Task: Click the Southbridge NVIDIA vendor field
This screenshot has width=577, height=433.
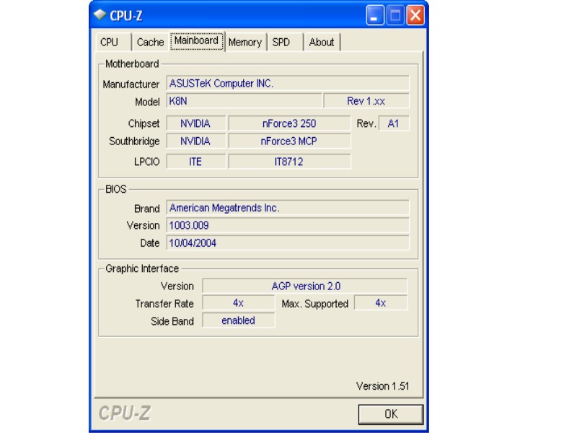Action: [195, 141]
